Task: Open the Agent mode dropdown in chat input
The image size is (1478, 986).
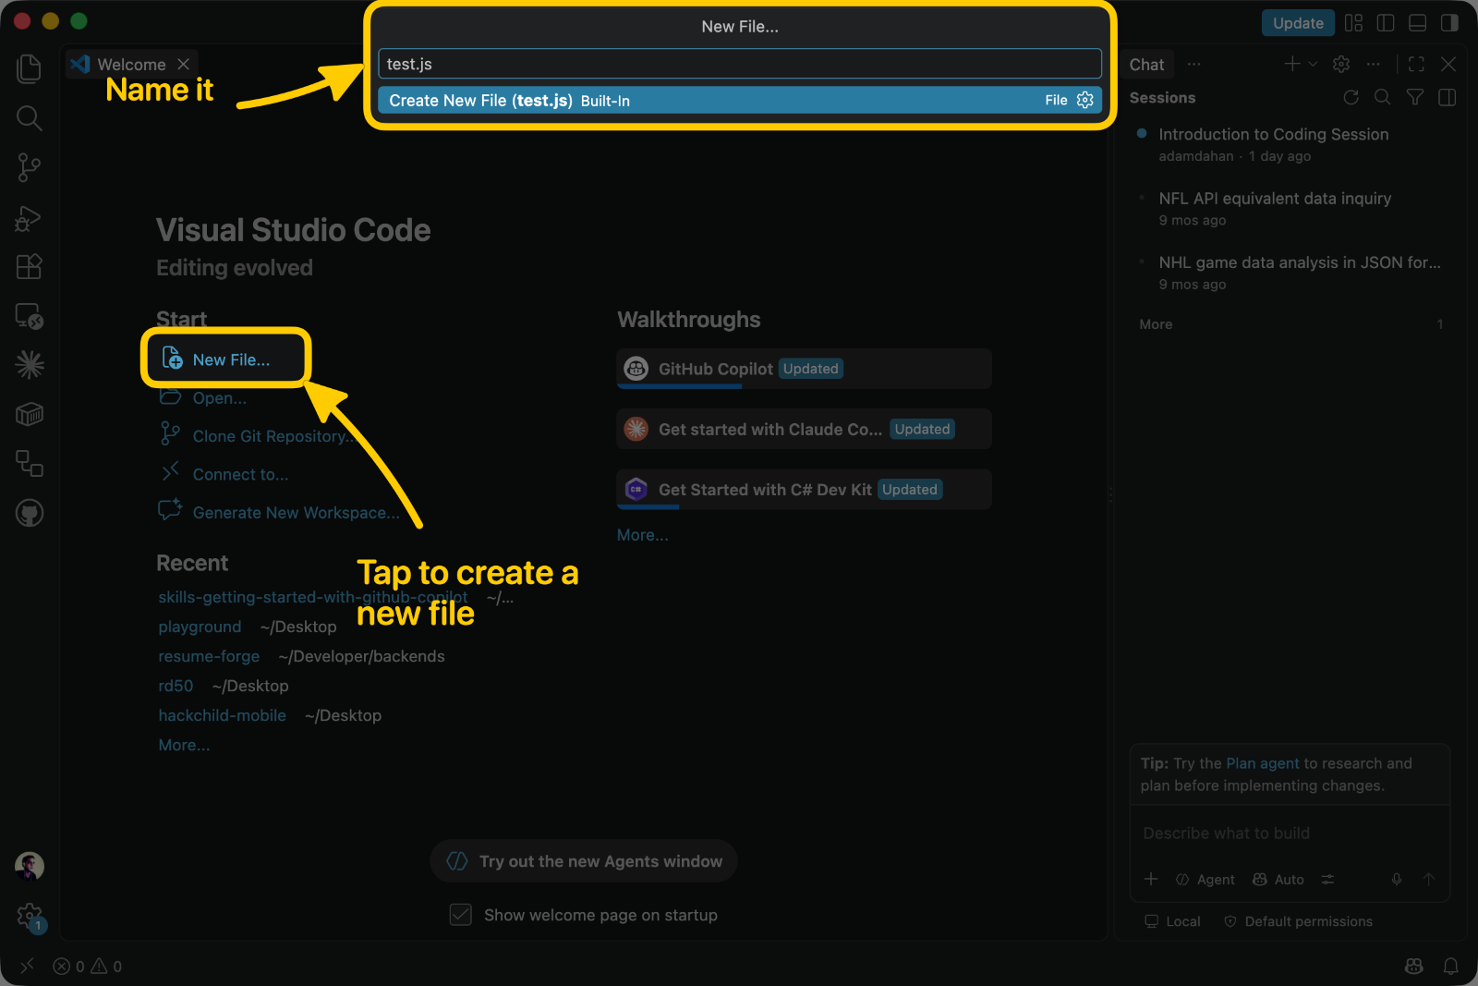Action: (1205, 880)
